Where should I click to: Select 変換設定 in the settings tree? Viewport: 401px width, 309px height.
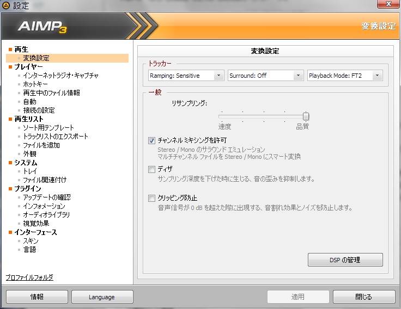click(36, 58)
